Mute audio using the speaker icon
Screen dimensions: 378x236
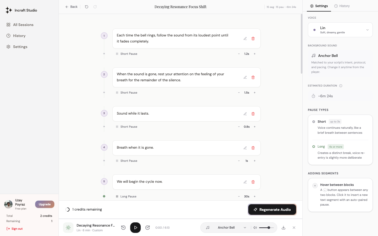point(255,228)
